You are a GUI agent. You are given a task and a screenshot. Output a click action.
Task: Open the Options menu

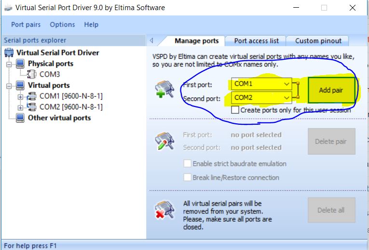(62, 25)
